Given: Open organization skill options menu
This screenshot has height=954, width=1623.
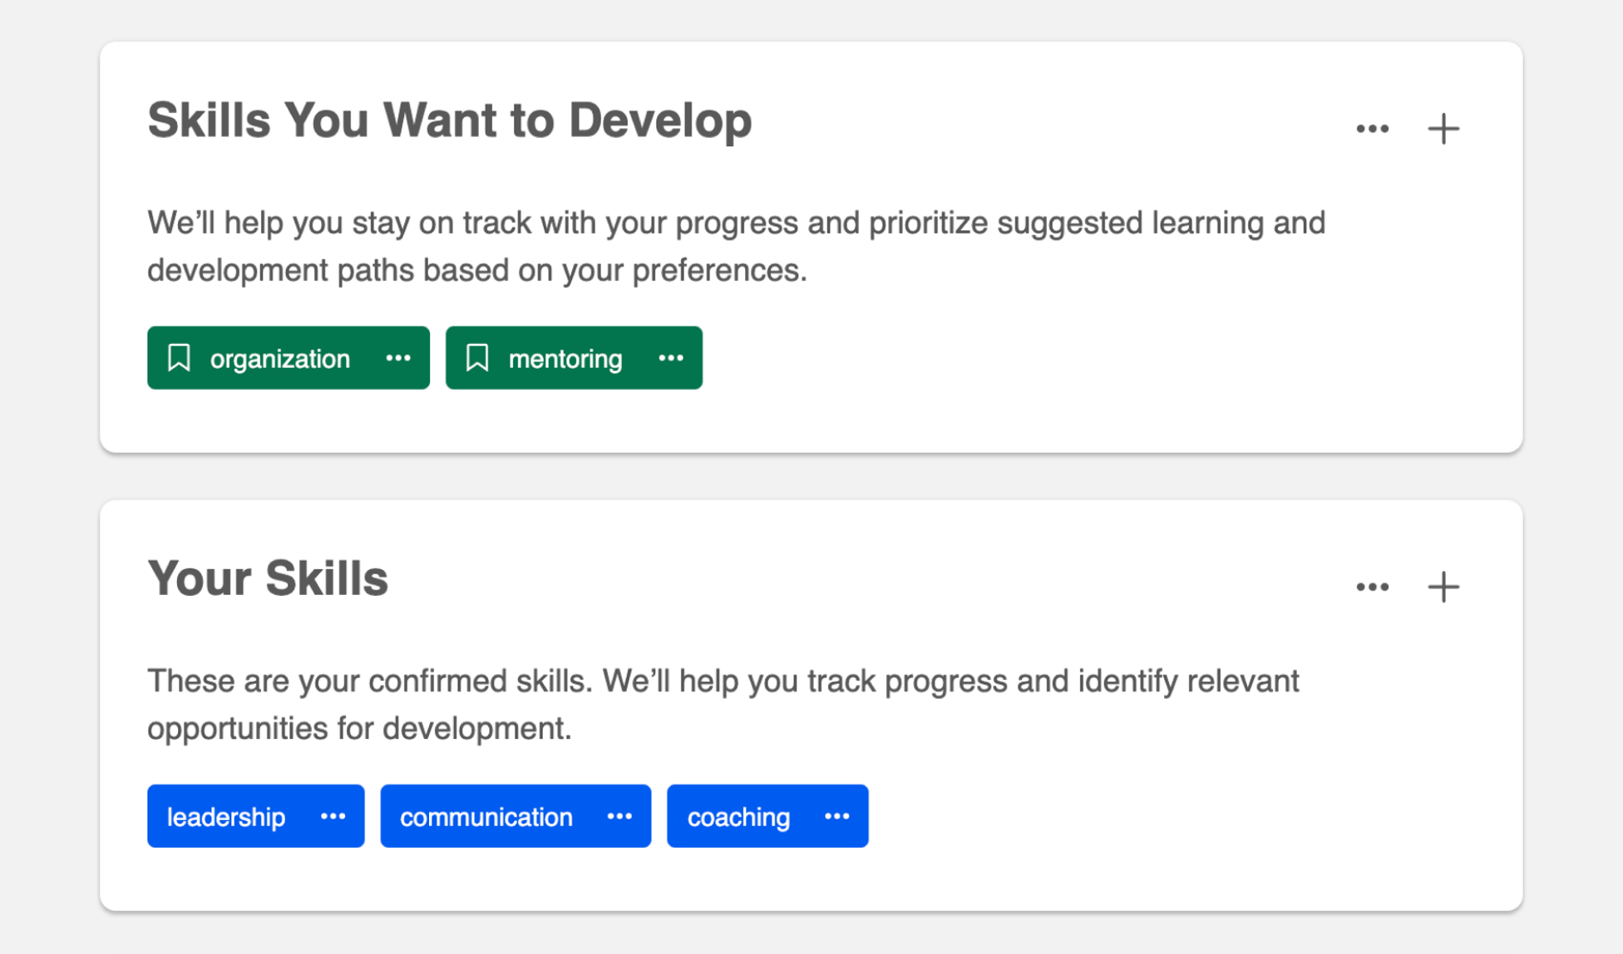Looking at the screenshot, I should 398,358.
